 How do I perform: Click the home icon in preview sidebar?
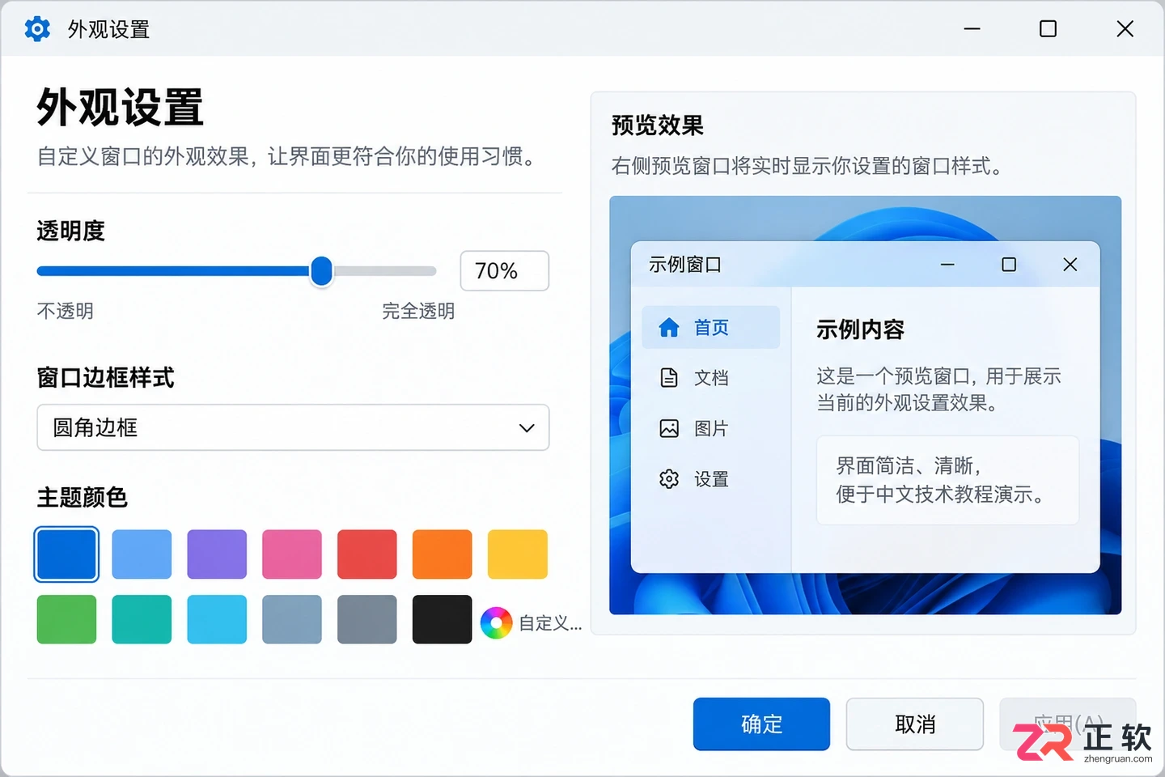coord(669,327)
